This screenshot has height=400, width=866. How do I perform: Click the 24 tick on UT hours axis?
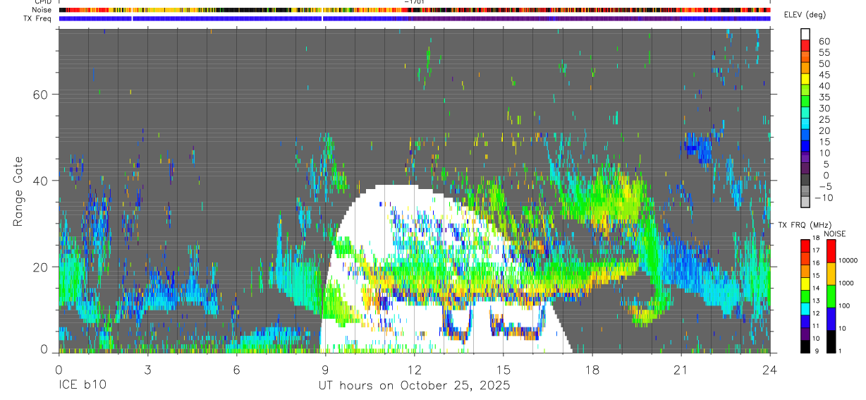[769, 369]
